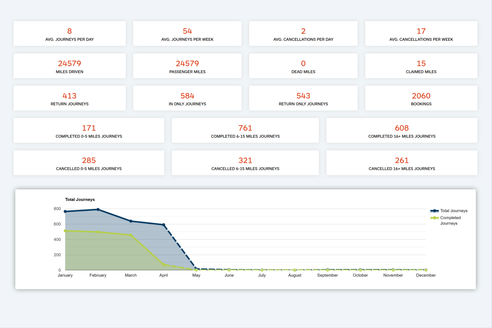This screenshot has width=492, height=328.
Task: Select the Dead Miles stat card
Action: (x=303, y=66)
